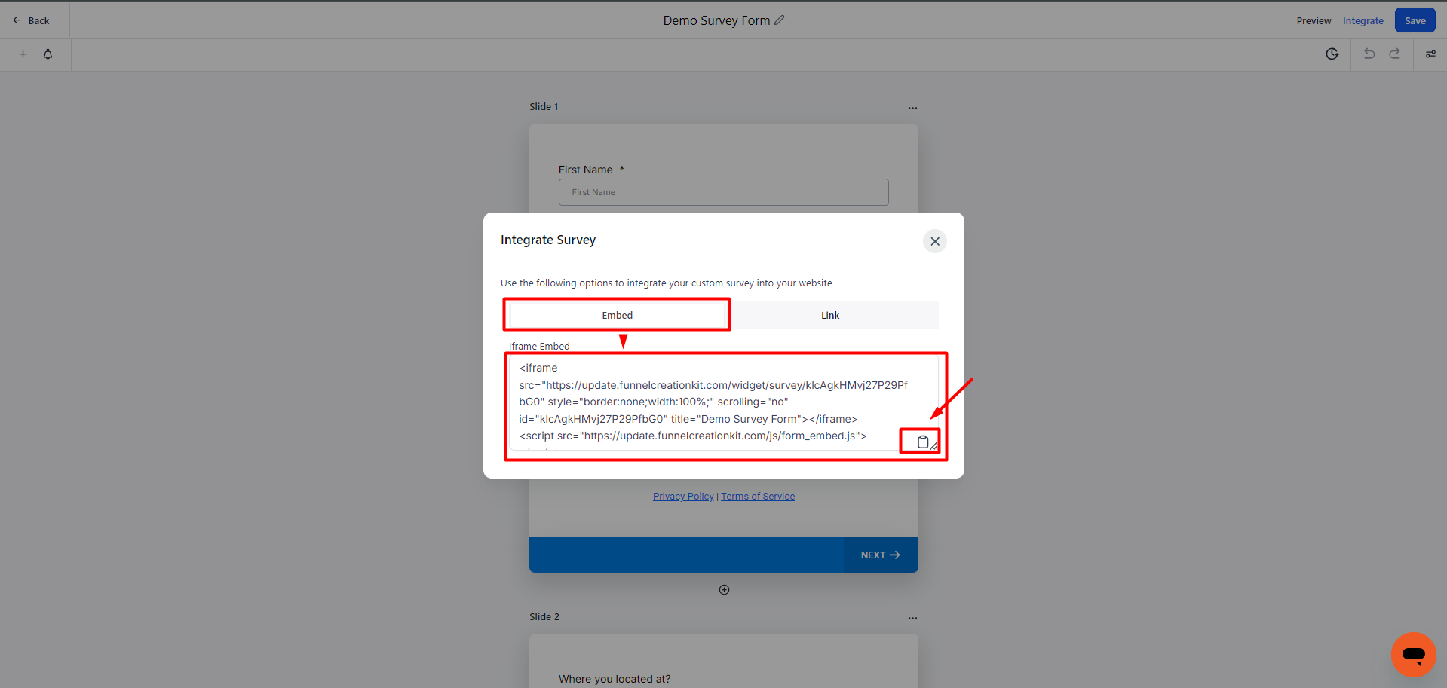Close the Integrate Survey dialog

pos(934,241)
